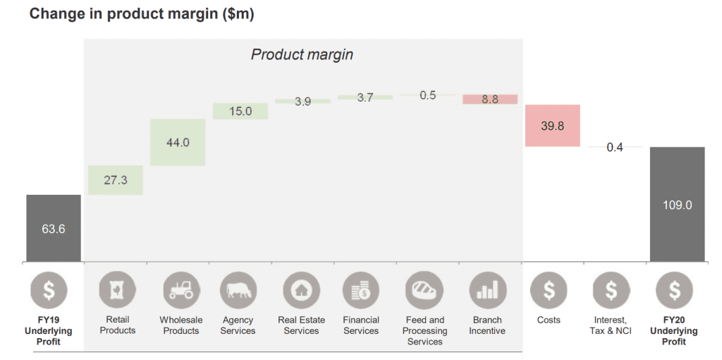Click the FY20 Underlying Profit dollar icon
722x360 pixels.
tap(674, 290)
